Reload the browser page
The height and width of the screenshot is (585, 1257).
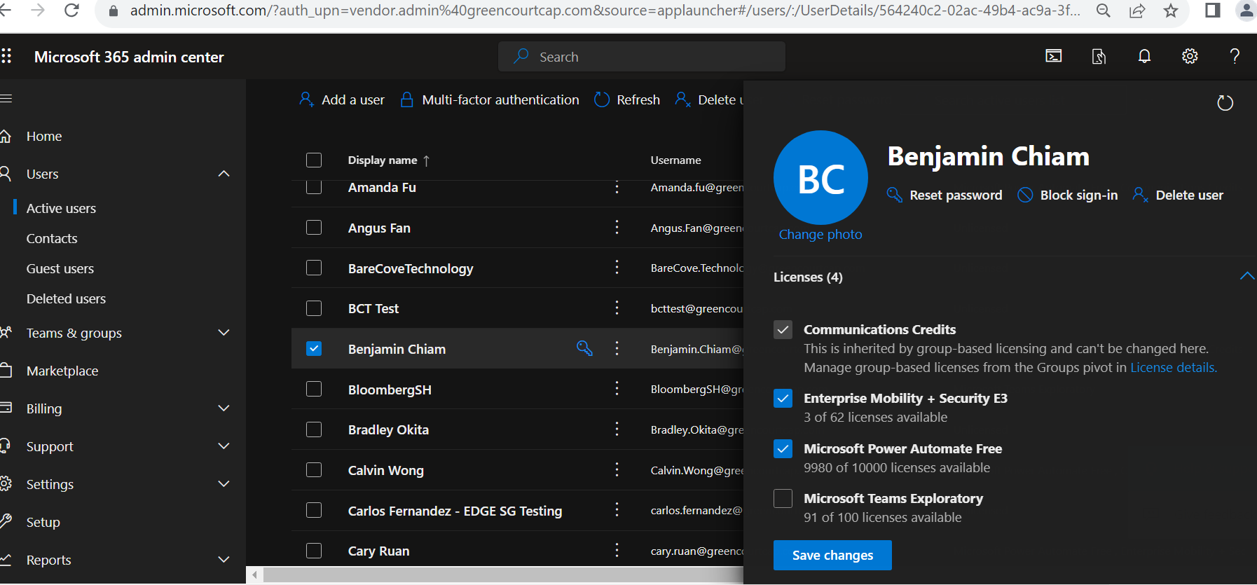point(71,10)
